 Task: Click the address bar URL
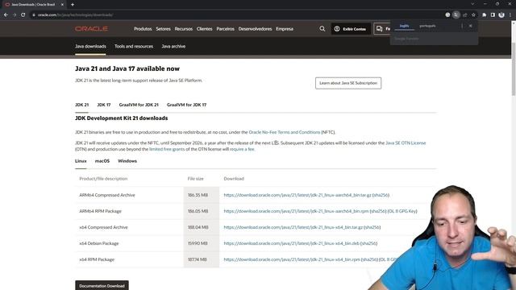click(75, 14)
